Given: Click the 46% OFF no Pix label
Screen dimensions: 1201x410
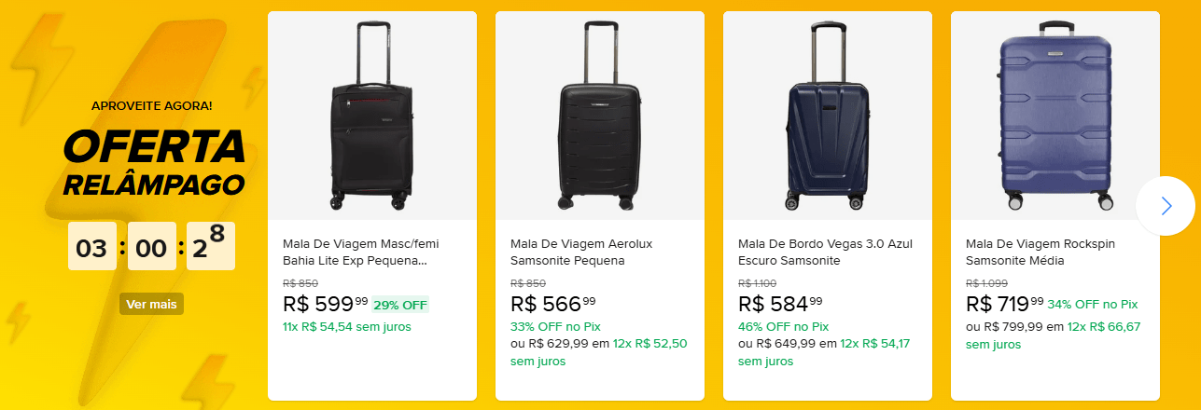Looking at the screenshot, I should [783, 326].
